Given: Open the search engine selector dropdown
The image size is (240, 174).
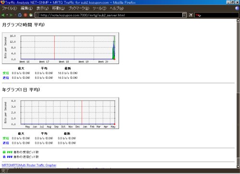Looking at the screenshot, I should coord(198,15).
